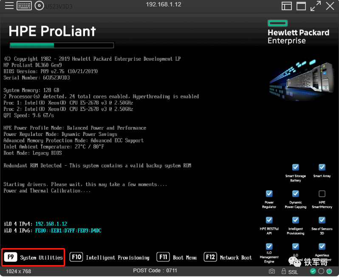Toggle full screen with the expand arrows icon
Image resolution: width=339 pixels, height=277 pixels.
(316, 6)
